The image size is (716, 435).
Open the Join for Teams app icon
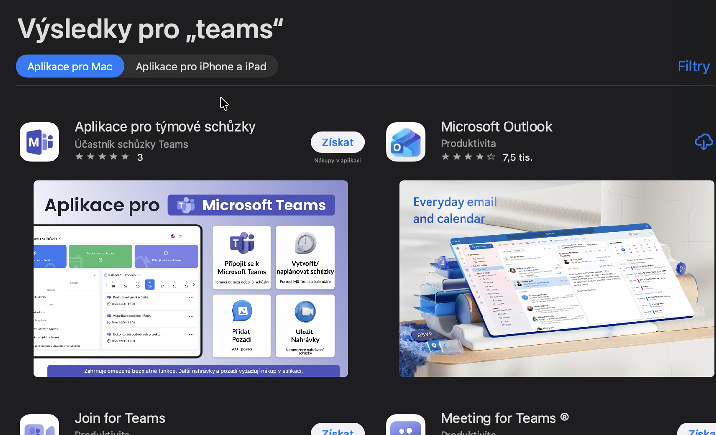[x=39, y=424]
